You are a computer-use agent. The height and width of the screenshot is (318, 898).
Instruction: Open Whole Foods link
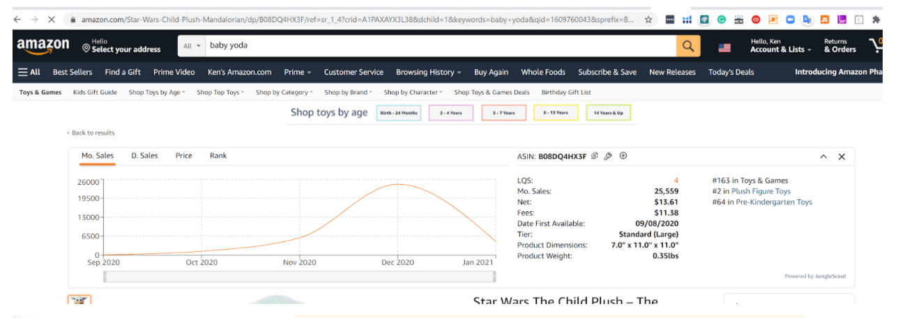(543, 72)
